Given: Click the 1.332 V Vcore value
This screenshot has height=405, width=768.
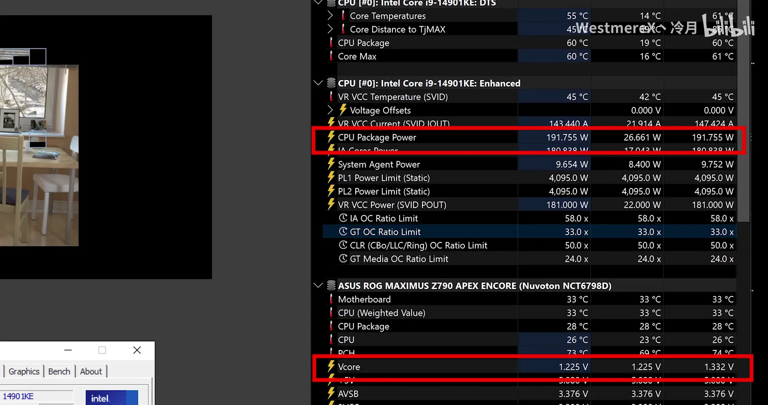Looking at the screenshot, I should click(719, 367).
